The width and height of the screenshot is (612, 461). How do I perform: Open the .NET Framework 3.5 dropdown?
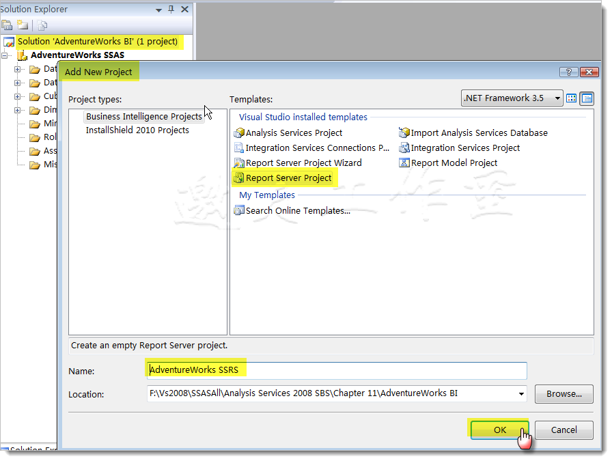point(512,98)
